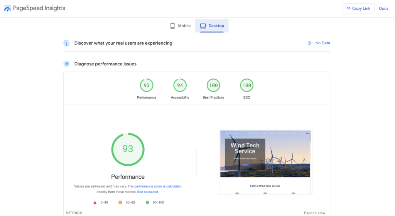The width and height of the screenshot is (395, 216).
Task: Click the green circle 90–100 legend
Action: pyautogui.click(x=147, y=202)
